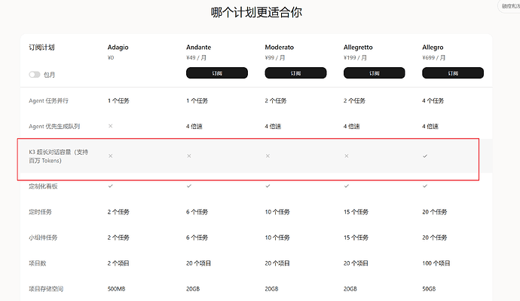Click the ¥49 / 月 price
The height and width of the screenshot is (301, 520).
(197, 58)
